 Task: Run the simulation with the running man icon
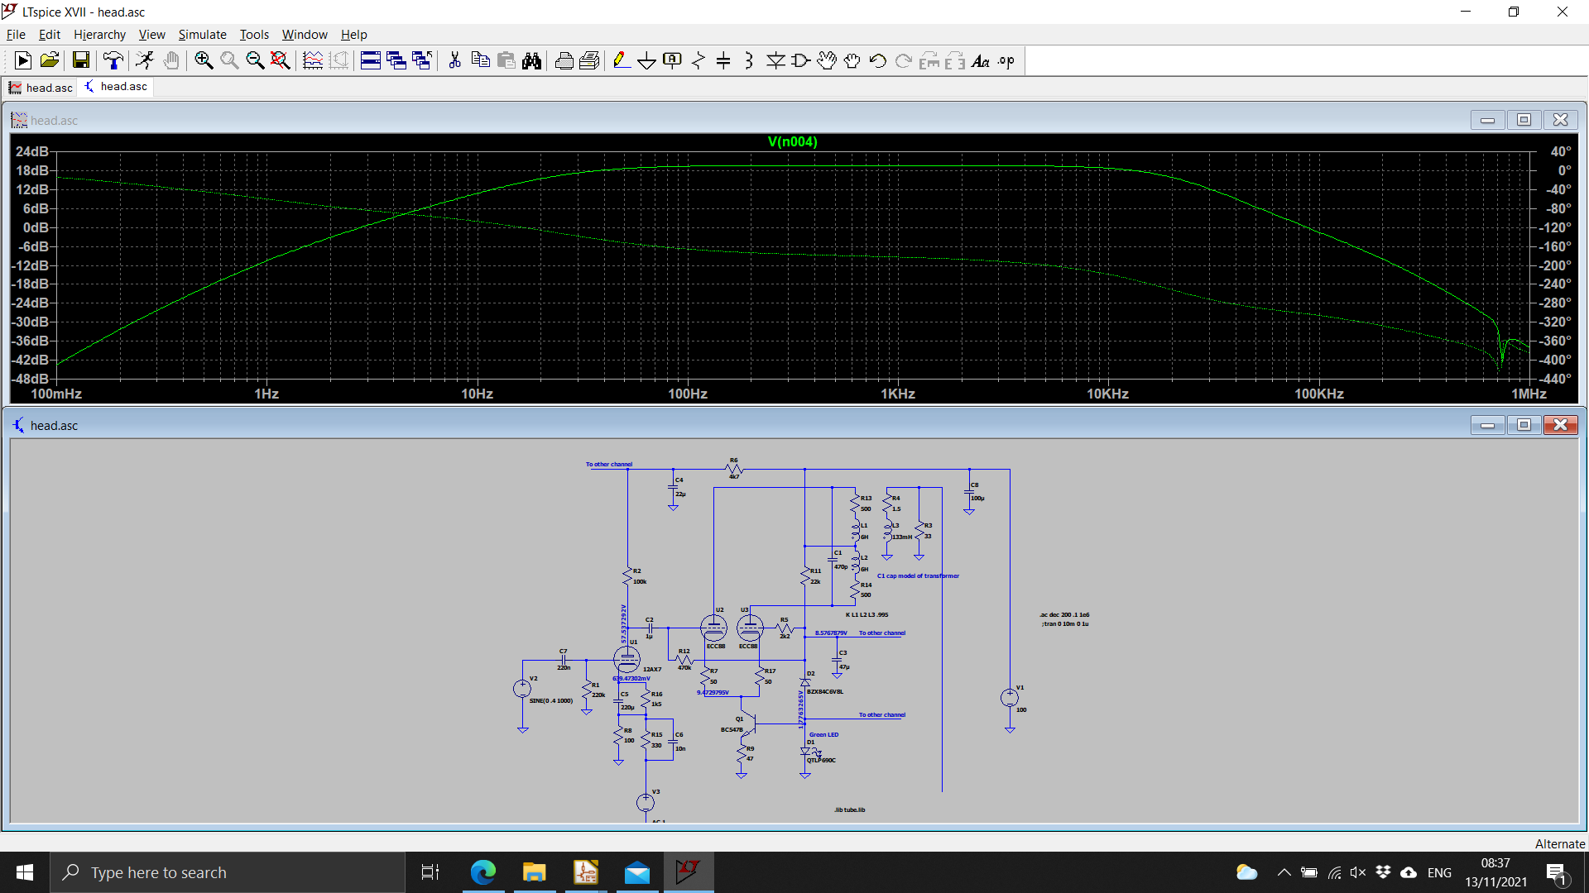click(x=145, y=60)
